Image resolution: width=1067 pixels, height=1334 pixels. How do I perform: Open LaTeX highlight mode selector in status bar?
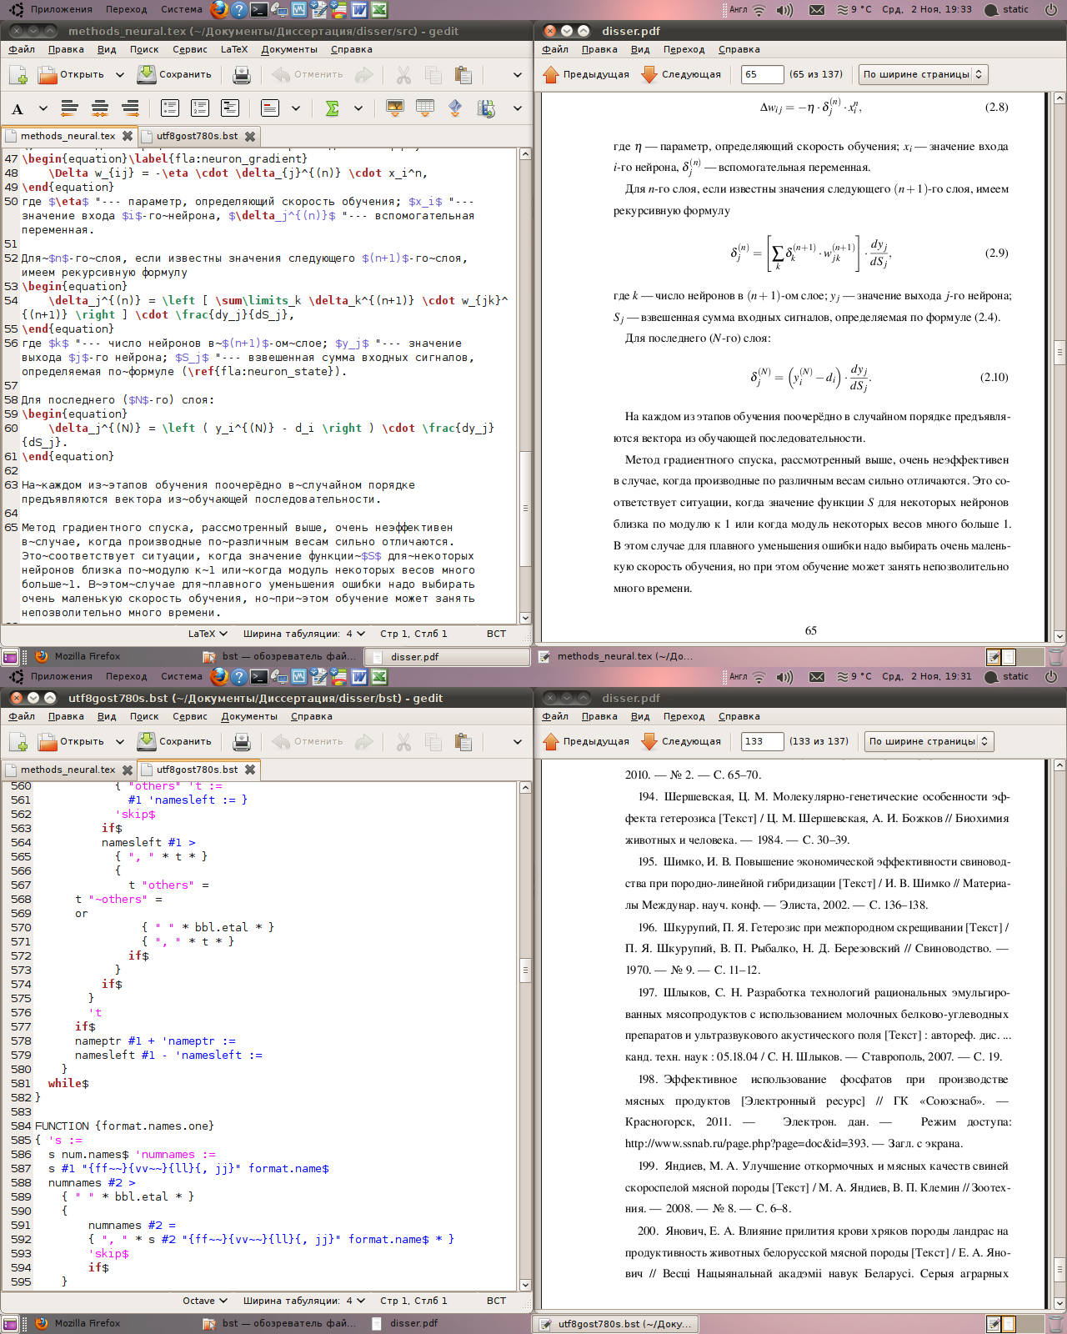pos(208,634)
